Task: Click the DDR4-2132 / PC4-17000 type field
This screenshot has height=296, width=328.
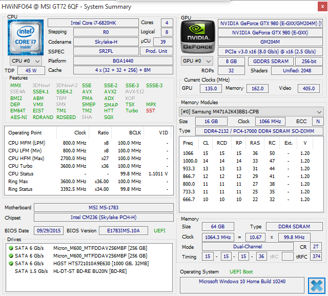Action: click(259, 131)
